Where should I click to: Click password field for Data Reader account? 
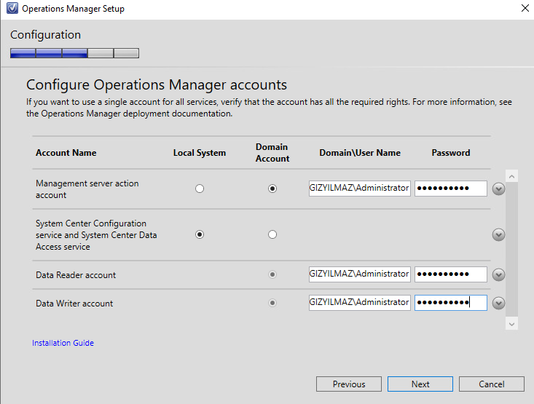point(450,274)
